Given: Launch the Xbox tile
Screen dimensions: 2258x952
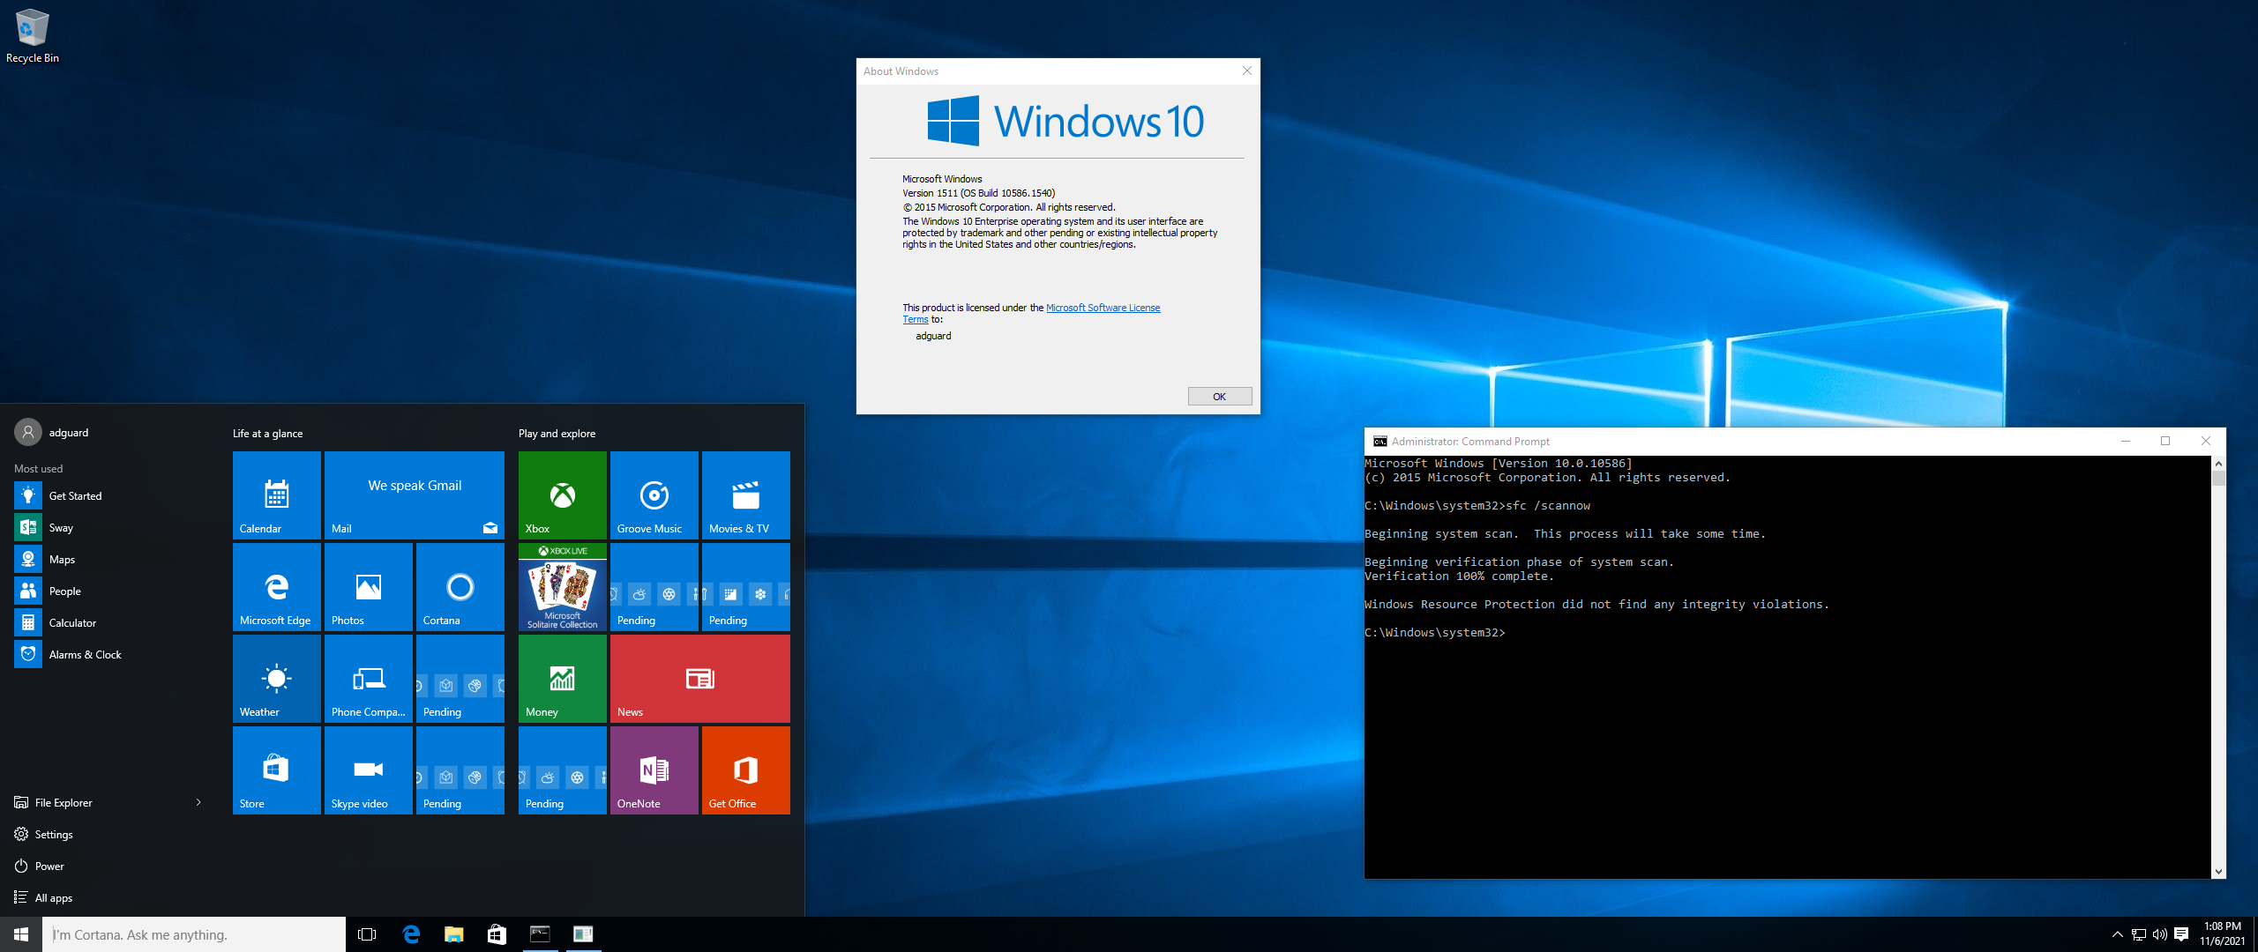Looking at the screenshot, I should 563,495.
